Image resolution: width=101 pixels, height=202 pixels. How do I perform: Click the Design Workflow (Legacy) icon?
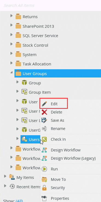pos(44,158)
